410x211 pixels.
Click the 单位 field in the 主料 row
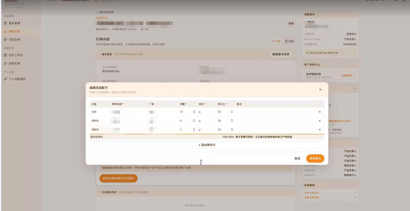coord(206,112)
